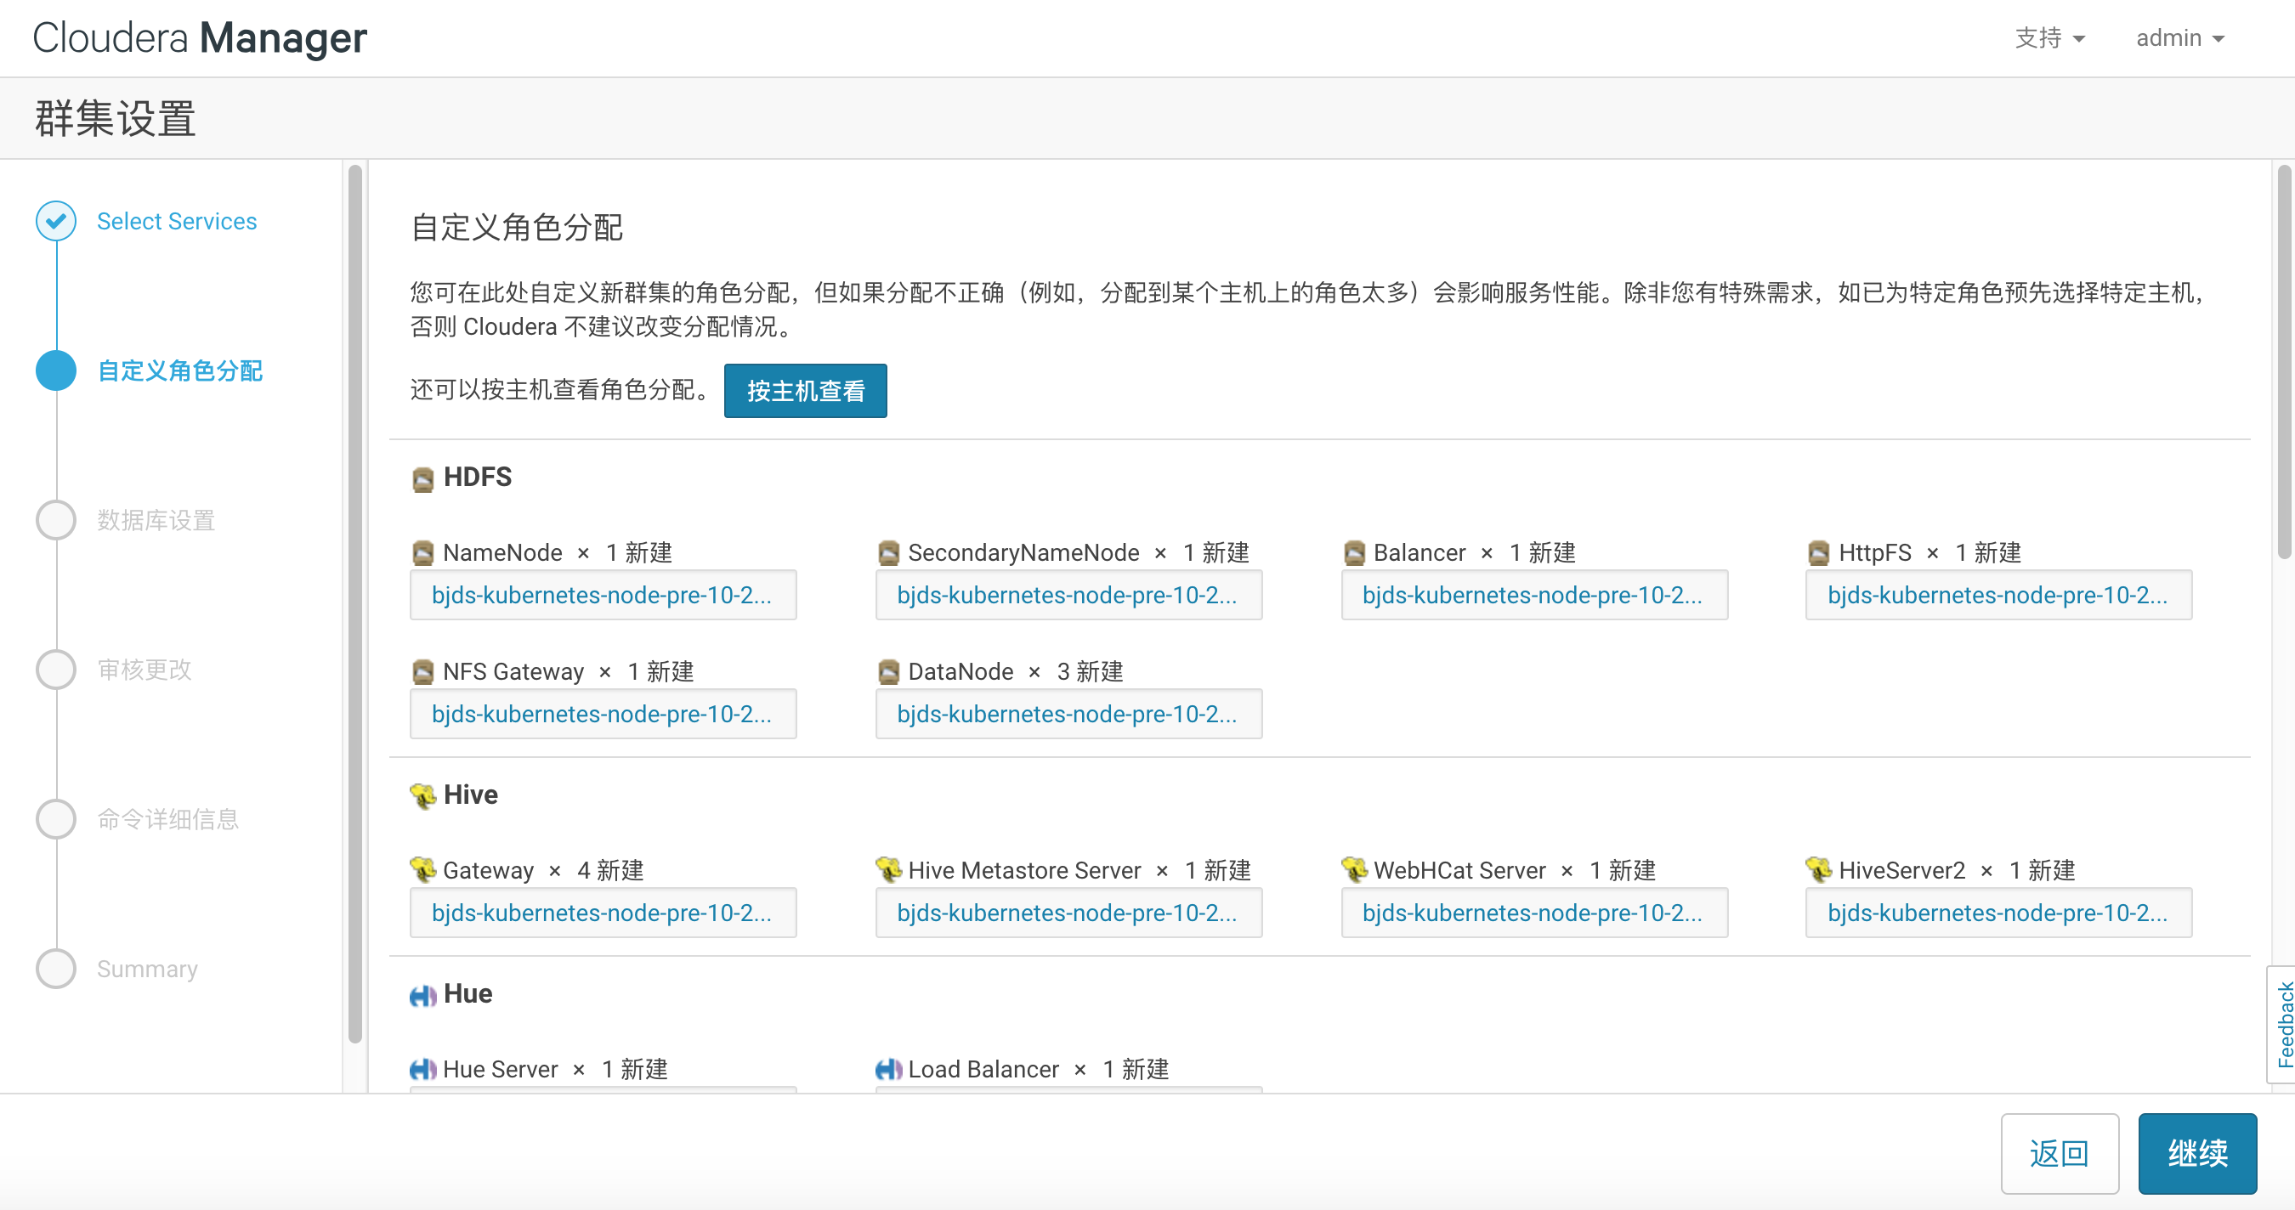Click the NameNode role icon
The height and width of the screenshot is (1210, 2295).
click(423, 550)
